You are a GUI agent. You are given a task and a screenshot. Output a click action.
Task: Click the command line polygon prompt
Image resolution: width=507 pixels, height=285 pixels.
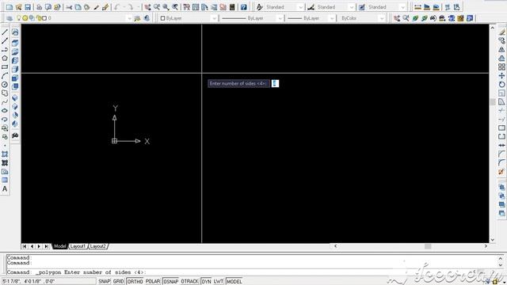click(76, 272)
